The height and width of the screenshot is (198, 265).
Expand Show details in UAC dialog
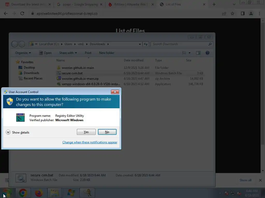point(17,132)
